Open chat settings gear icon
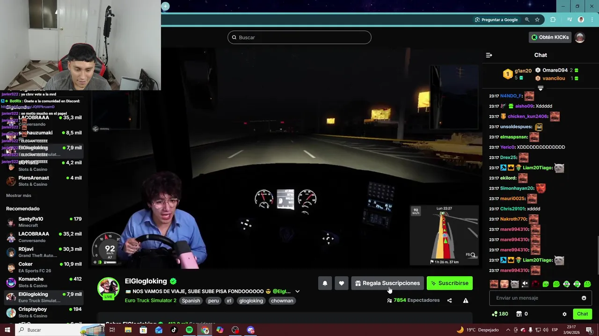The image size is (599, 336). (564, 314)
